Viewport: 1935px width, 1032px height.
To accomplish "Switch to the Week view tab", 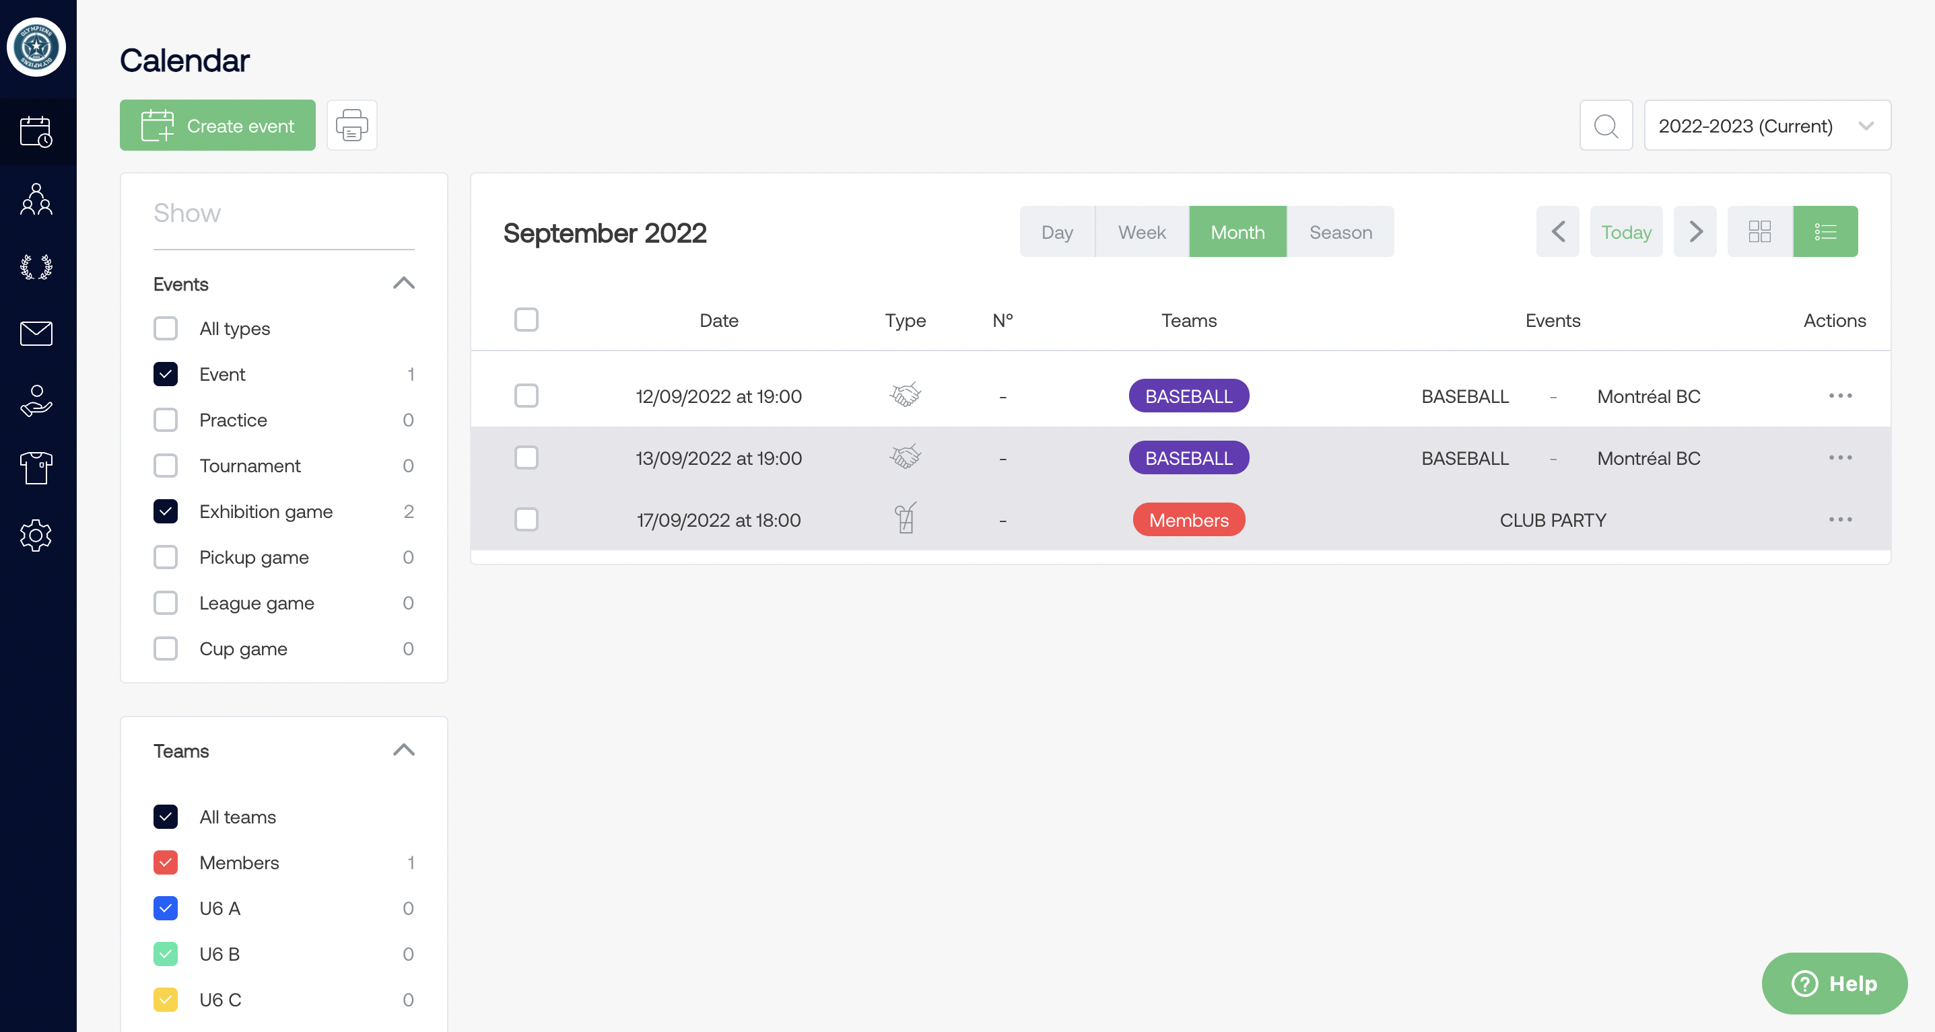I will tap(1141, 232).
